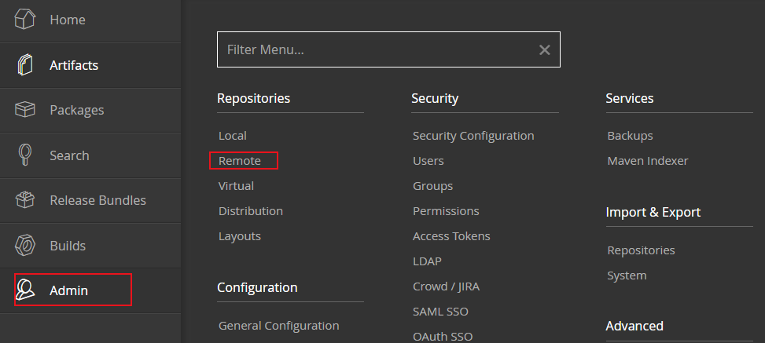Image resolution: width=765 pixels, height=343 pixels.
Task: Open SAML SSO settings
Action: click(440, 312)
